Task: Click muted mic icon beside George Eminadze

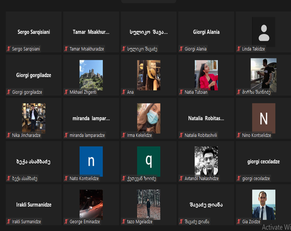Action: 66,221
